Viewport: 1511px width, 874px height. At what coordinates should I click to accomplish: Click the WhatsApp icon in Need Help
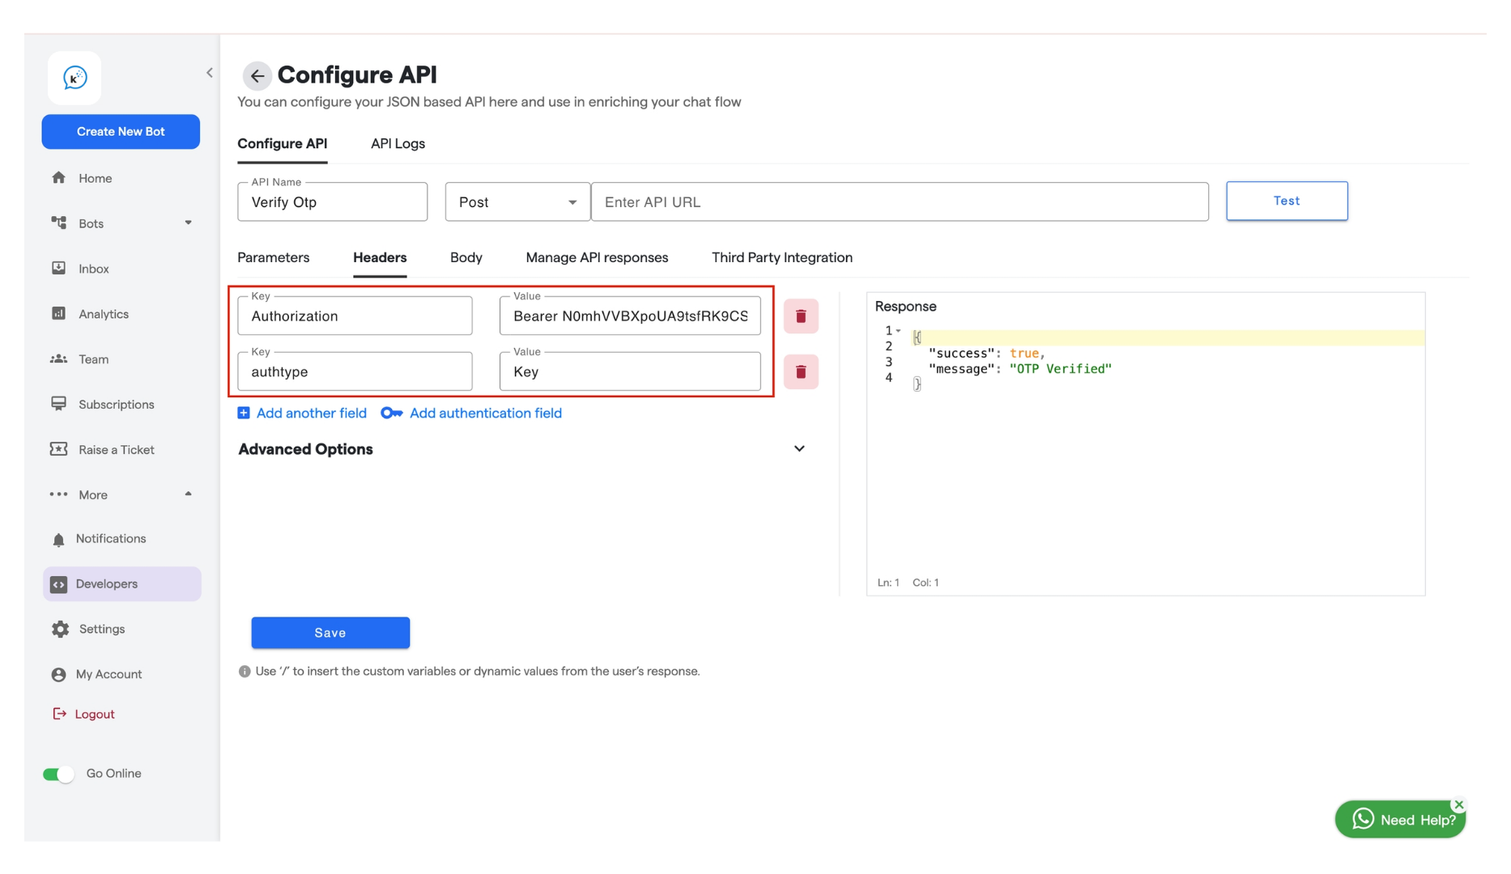point(1363,819)
